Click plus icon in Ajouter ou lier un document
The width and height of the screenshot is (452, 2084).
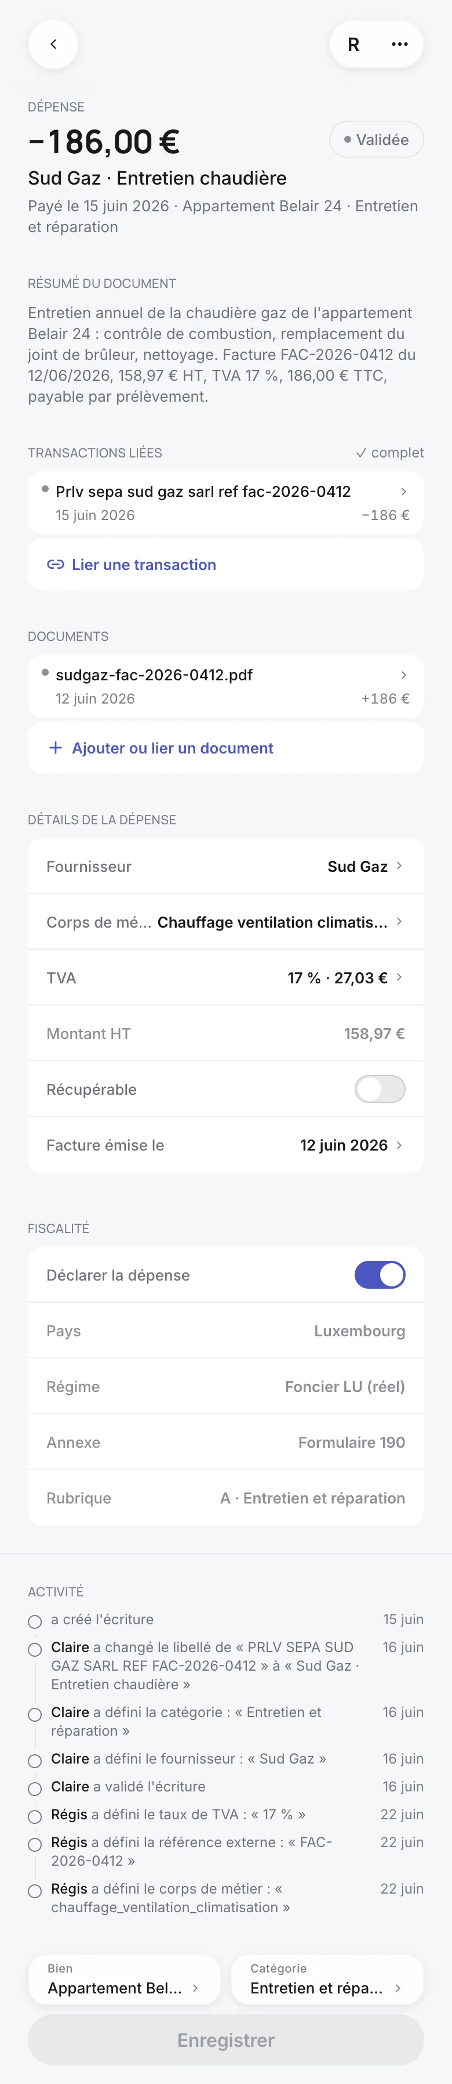pos(56,748)
